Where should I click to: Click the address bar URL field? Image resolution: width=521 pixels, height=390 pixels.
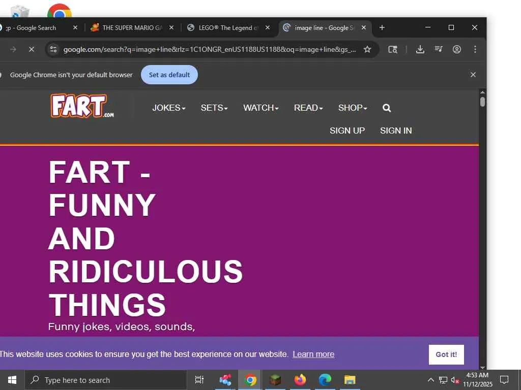click(209, 49)
